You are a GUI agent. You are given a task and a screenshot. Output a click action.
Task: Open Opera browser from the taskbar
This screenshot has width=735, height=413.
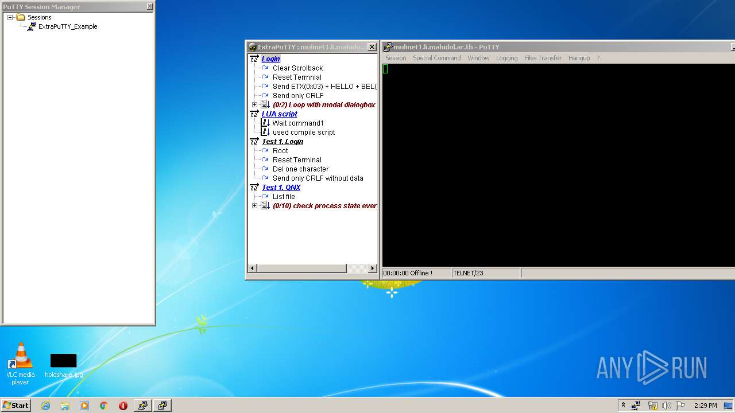point(123,406)
